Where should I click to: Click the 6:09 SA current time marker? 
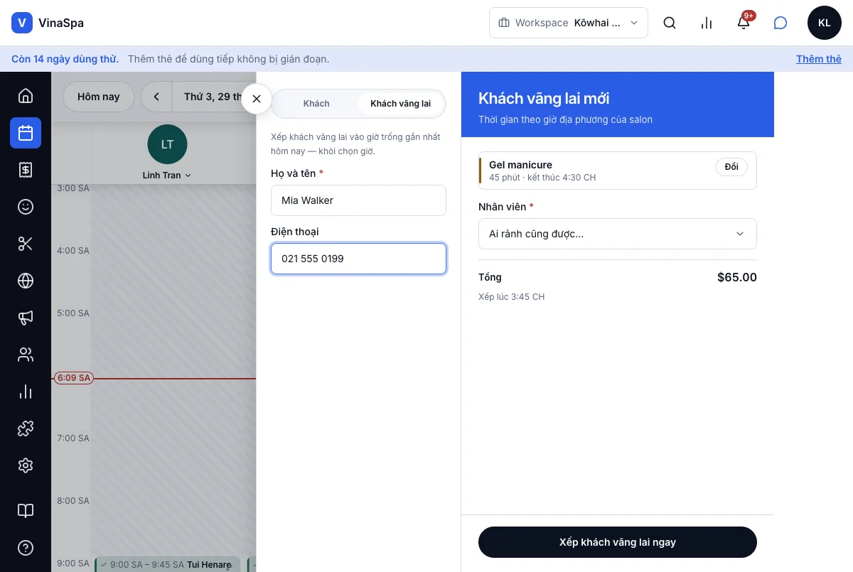74,378
